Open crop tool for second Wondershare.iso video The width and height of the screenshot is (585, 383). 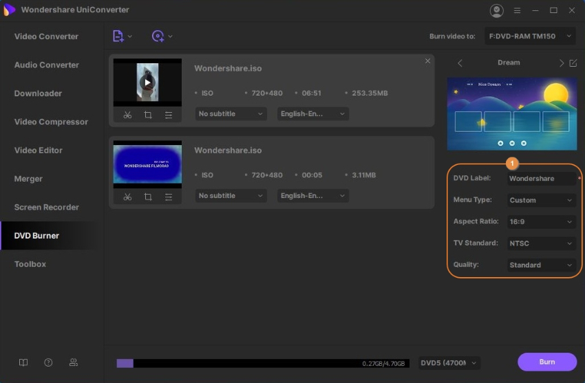tap(148, 197)
